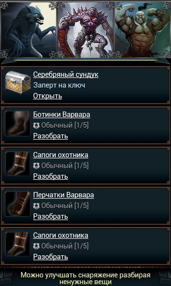Tap the quality badge beside Перчатки Варвара's Обычный
The image size is (171, 286).
(37, 206)
